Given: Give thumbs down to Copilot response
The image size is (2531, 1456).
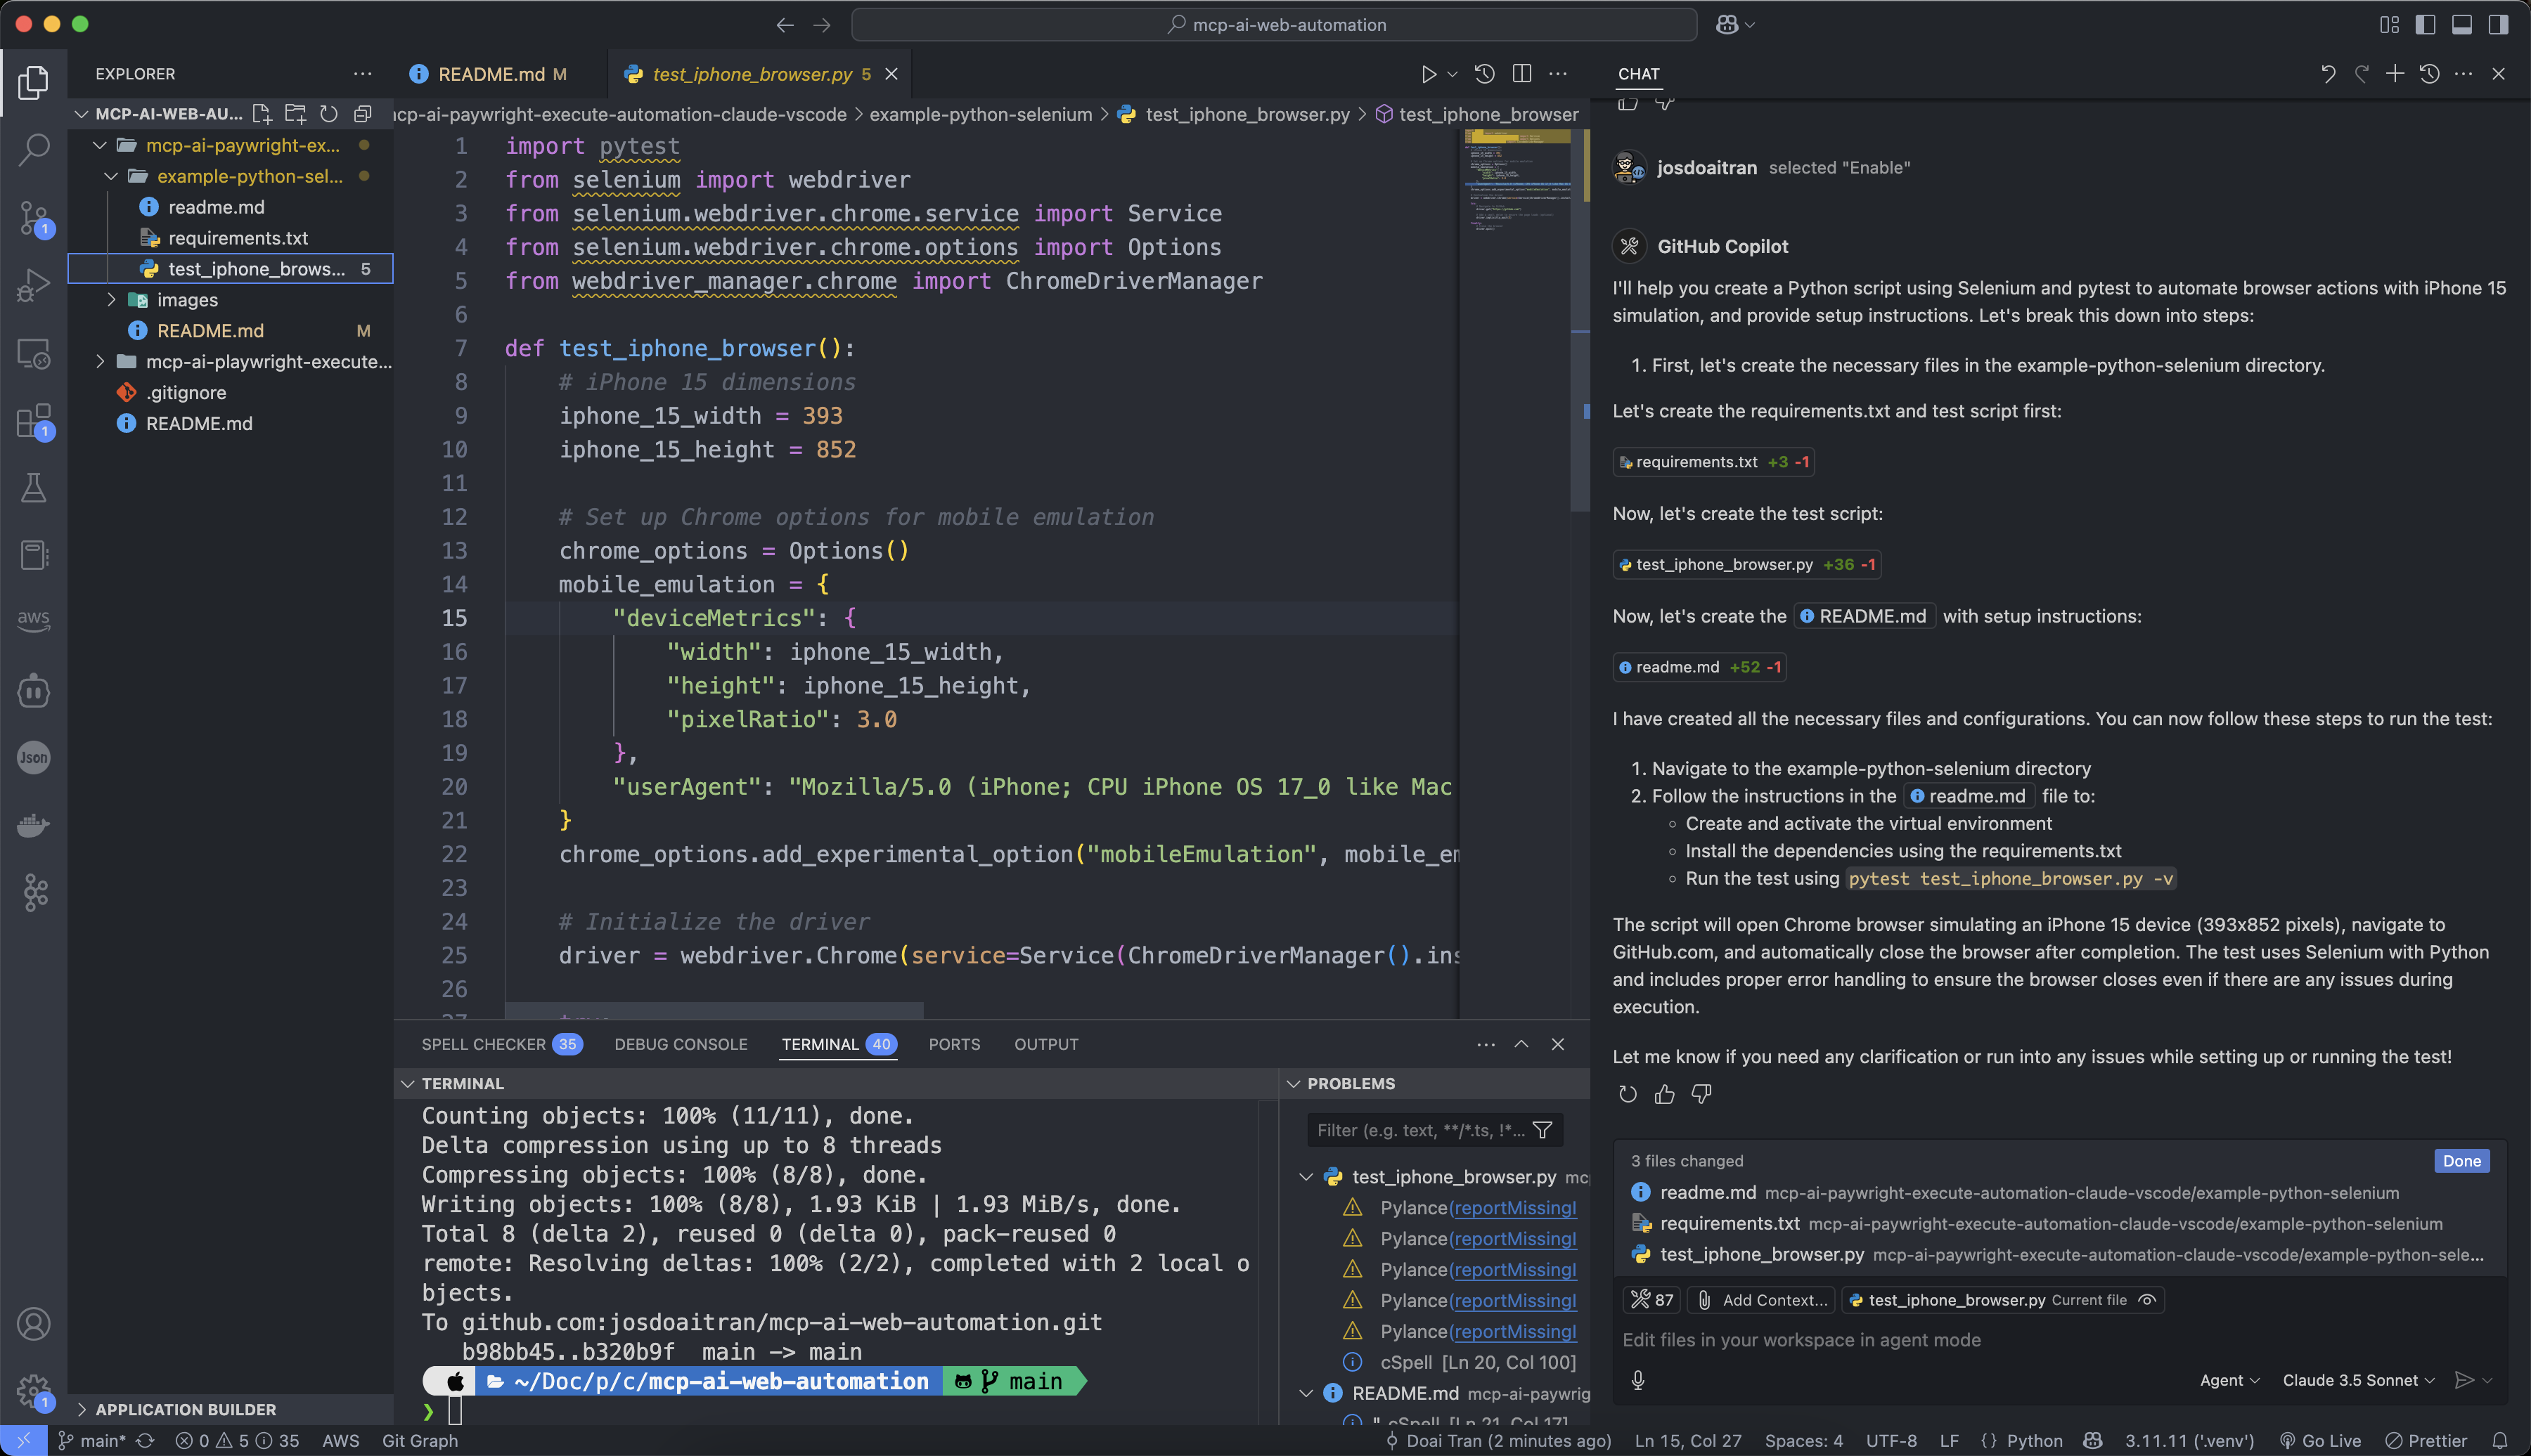Looking at the screenshot, I should click(1701, 1094).
